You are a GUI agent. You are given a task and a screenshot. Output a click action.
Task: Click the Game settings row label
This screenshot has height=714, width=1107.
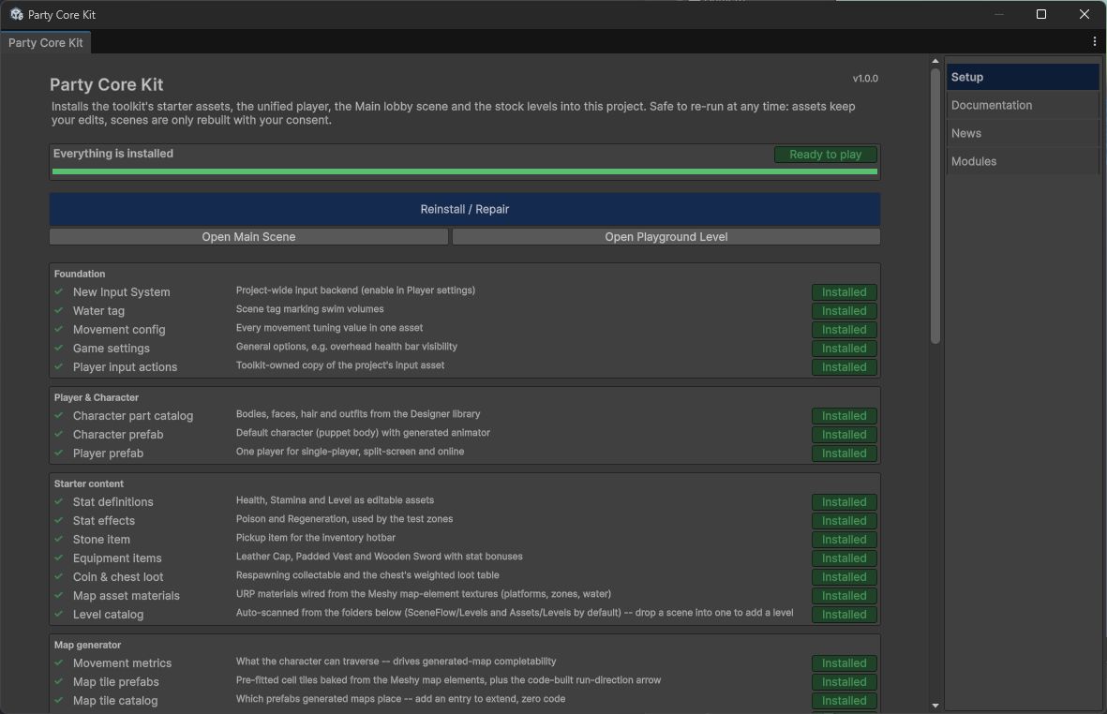click(111, 349)
